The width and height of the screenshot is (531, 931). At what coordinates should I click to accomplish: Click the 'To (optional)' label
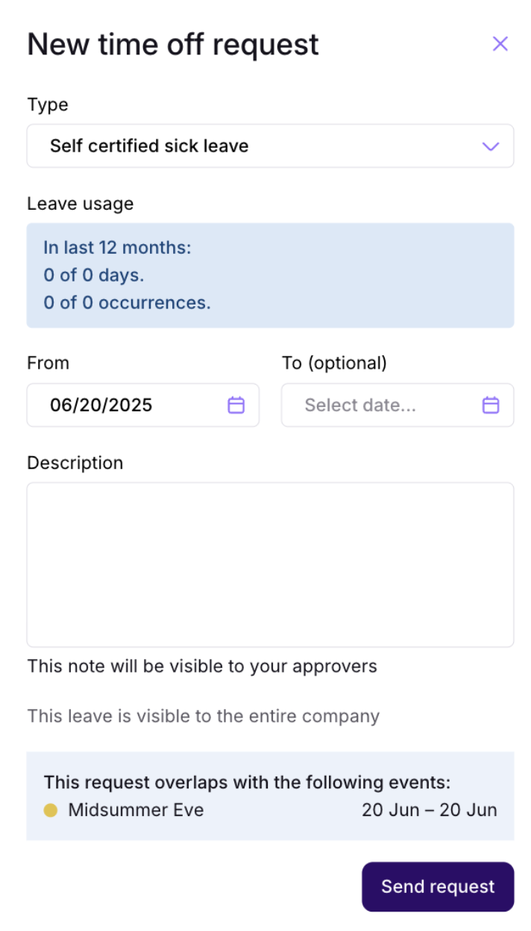(x=334, y=363)
